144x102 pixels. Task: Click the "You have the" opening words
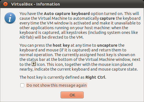(31, 14)
